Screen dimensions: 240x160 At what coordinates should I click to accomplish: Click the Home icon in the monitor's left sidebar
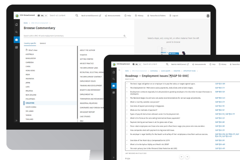[x=16, y=24]
